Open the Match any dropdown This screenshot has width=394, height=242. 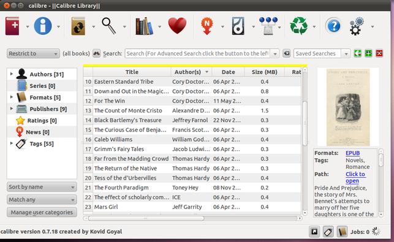[42, 200]
